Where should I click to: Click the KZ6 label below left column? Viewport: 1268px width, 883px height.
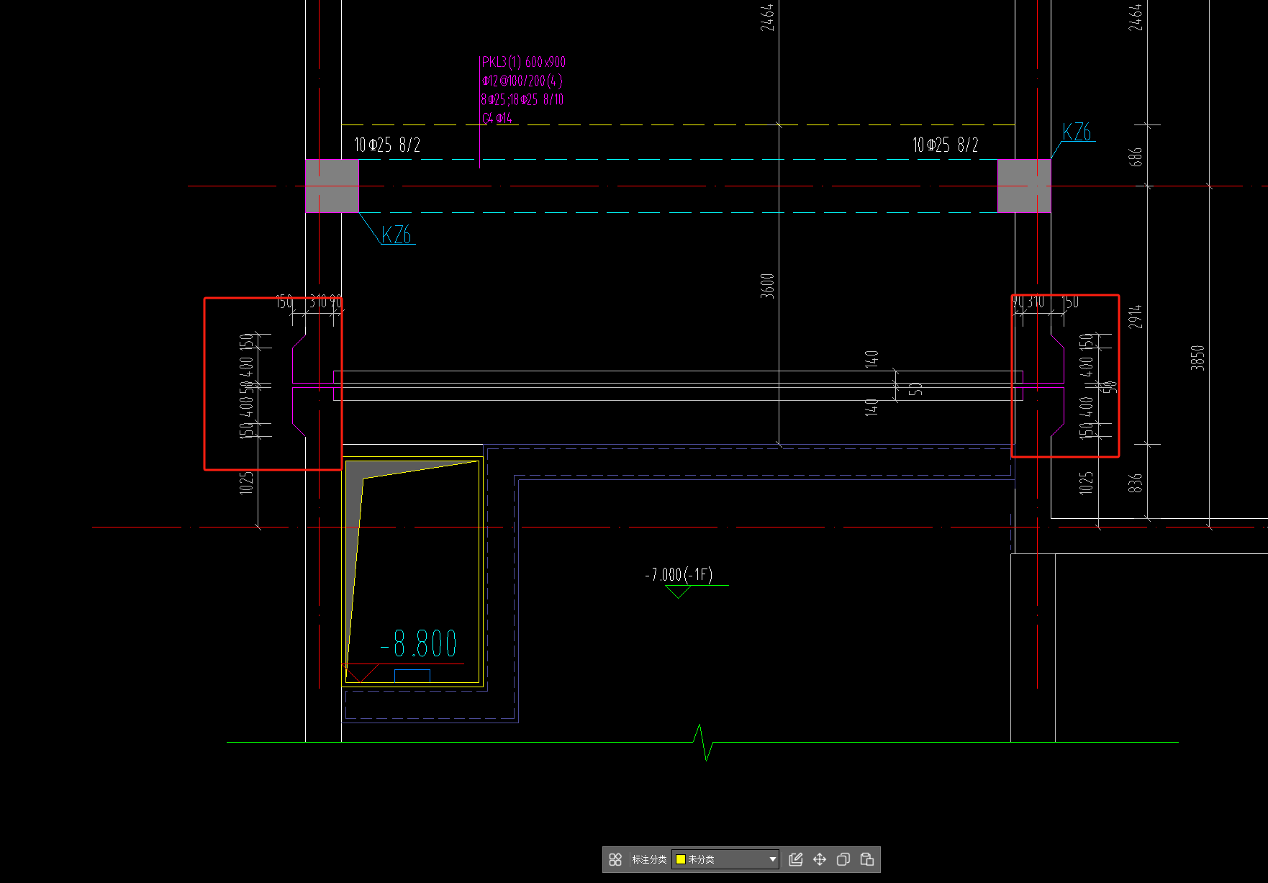point(396,235)
